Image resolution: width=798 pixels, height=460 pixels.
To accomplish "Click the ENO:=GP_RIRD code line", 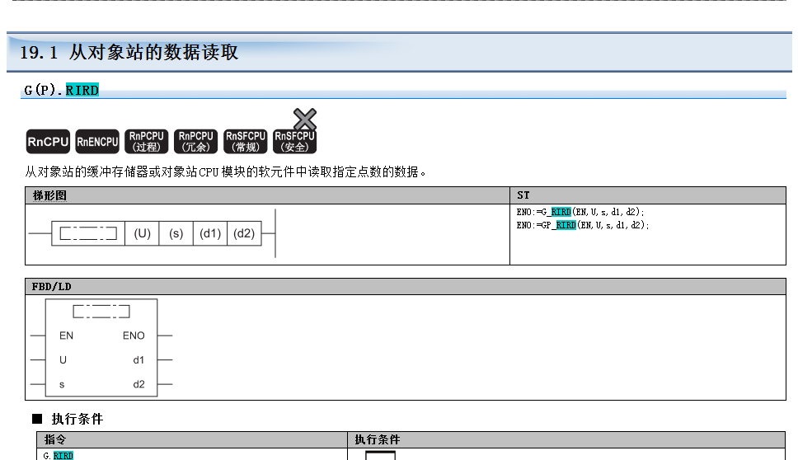I will (583, 225).
